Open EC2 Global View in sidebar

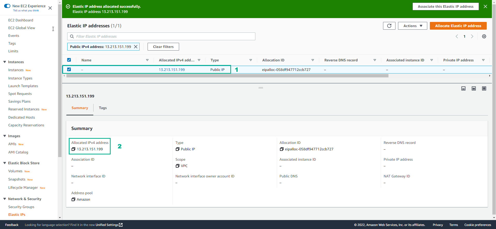point(22,28)
